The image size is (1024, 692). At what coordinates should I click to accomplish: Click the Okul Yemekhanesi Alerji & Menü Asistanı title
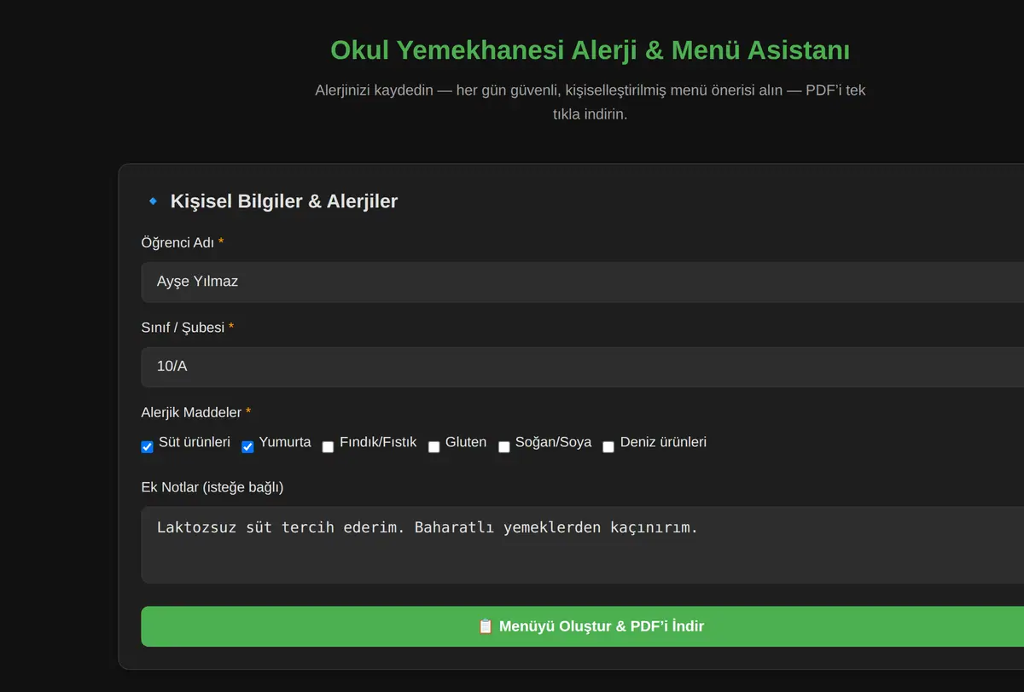[590, 49]
